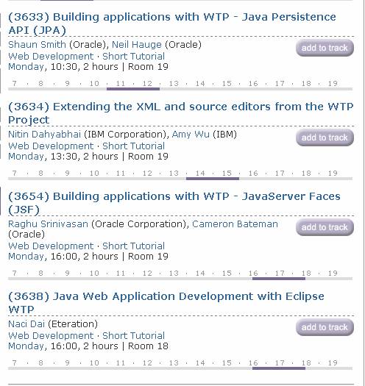The height and width of the screenshot is (386, 365).
Task: Open session 3638 Java Web Application Development
Action: pos(166,303)
